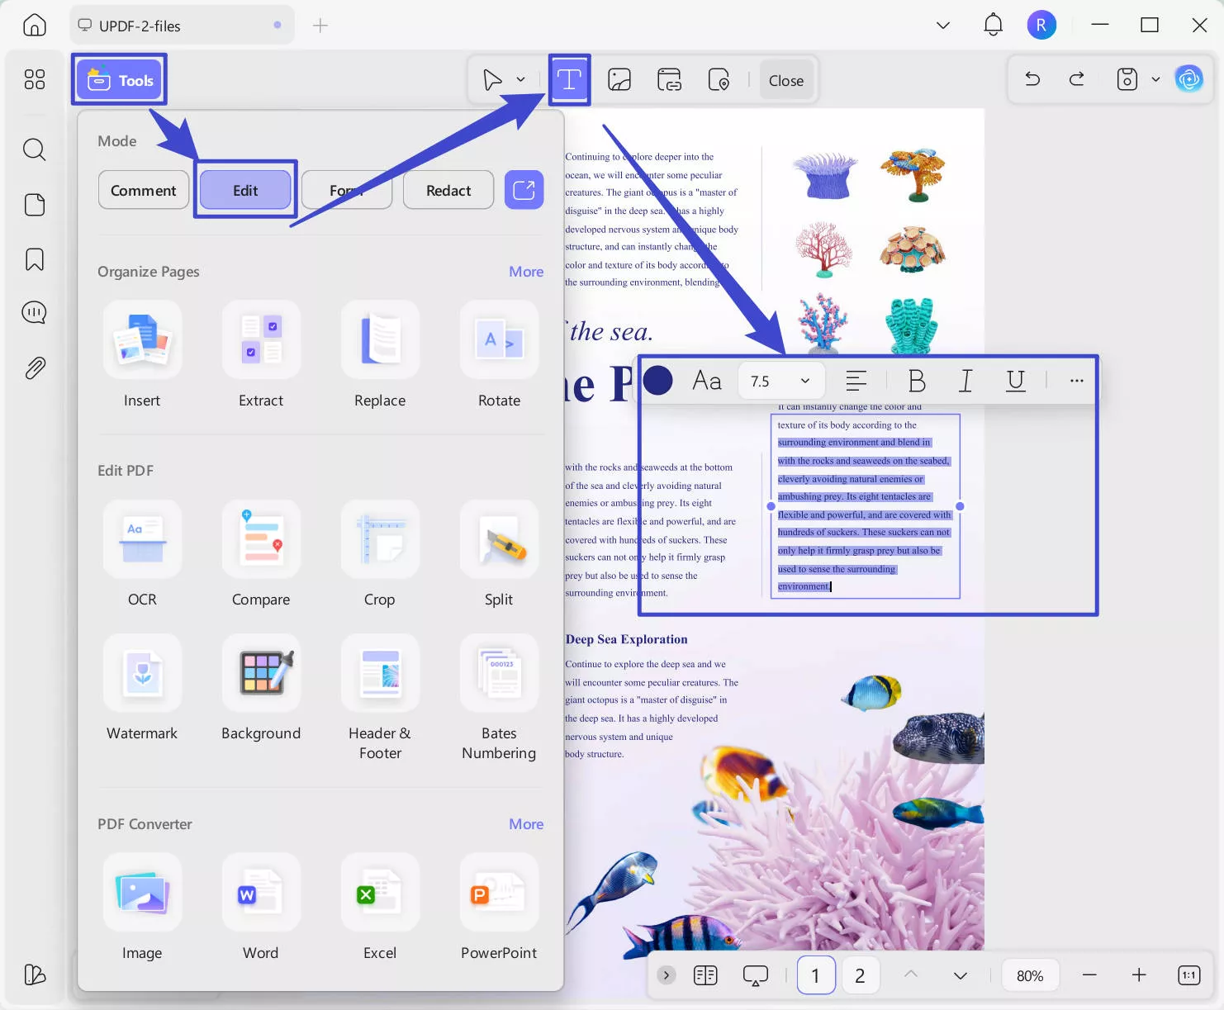Toggle the two-page reading view
This screenshot has width=1224, height=1010.
(705, 975)
